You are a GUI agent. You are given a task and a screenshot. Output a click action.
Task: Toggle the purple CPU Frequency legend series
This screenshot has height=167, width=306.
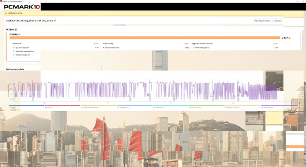pyautogui.click(x=279, y=106)
